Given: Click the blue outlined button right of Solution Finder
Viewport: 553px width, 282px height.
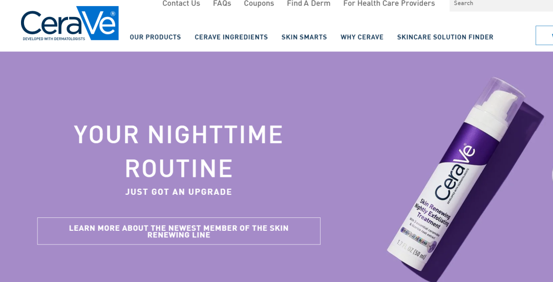Looking at the screenshot, I should point(544,35).
